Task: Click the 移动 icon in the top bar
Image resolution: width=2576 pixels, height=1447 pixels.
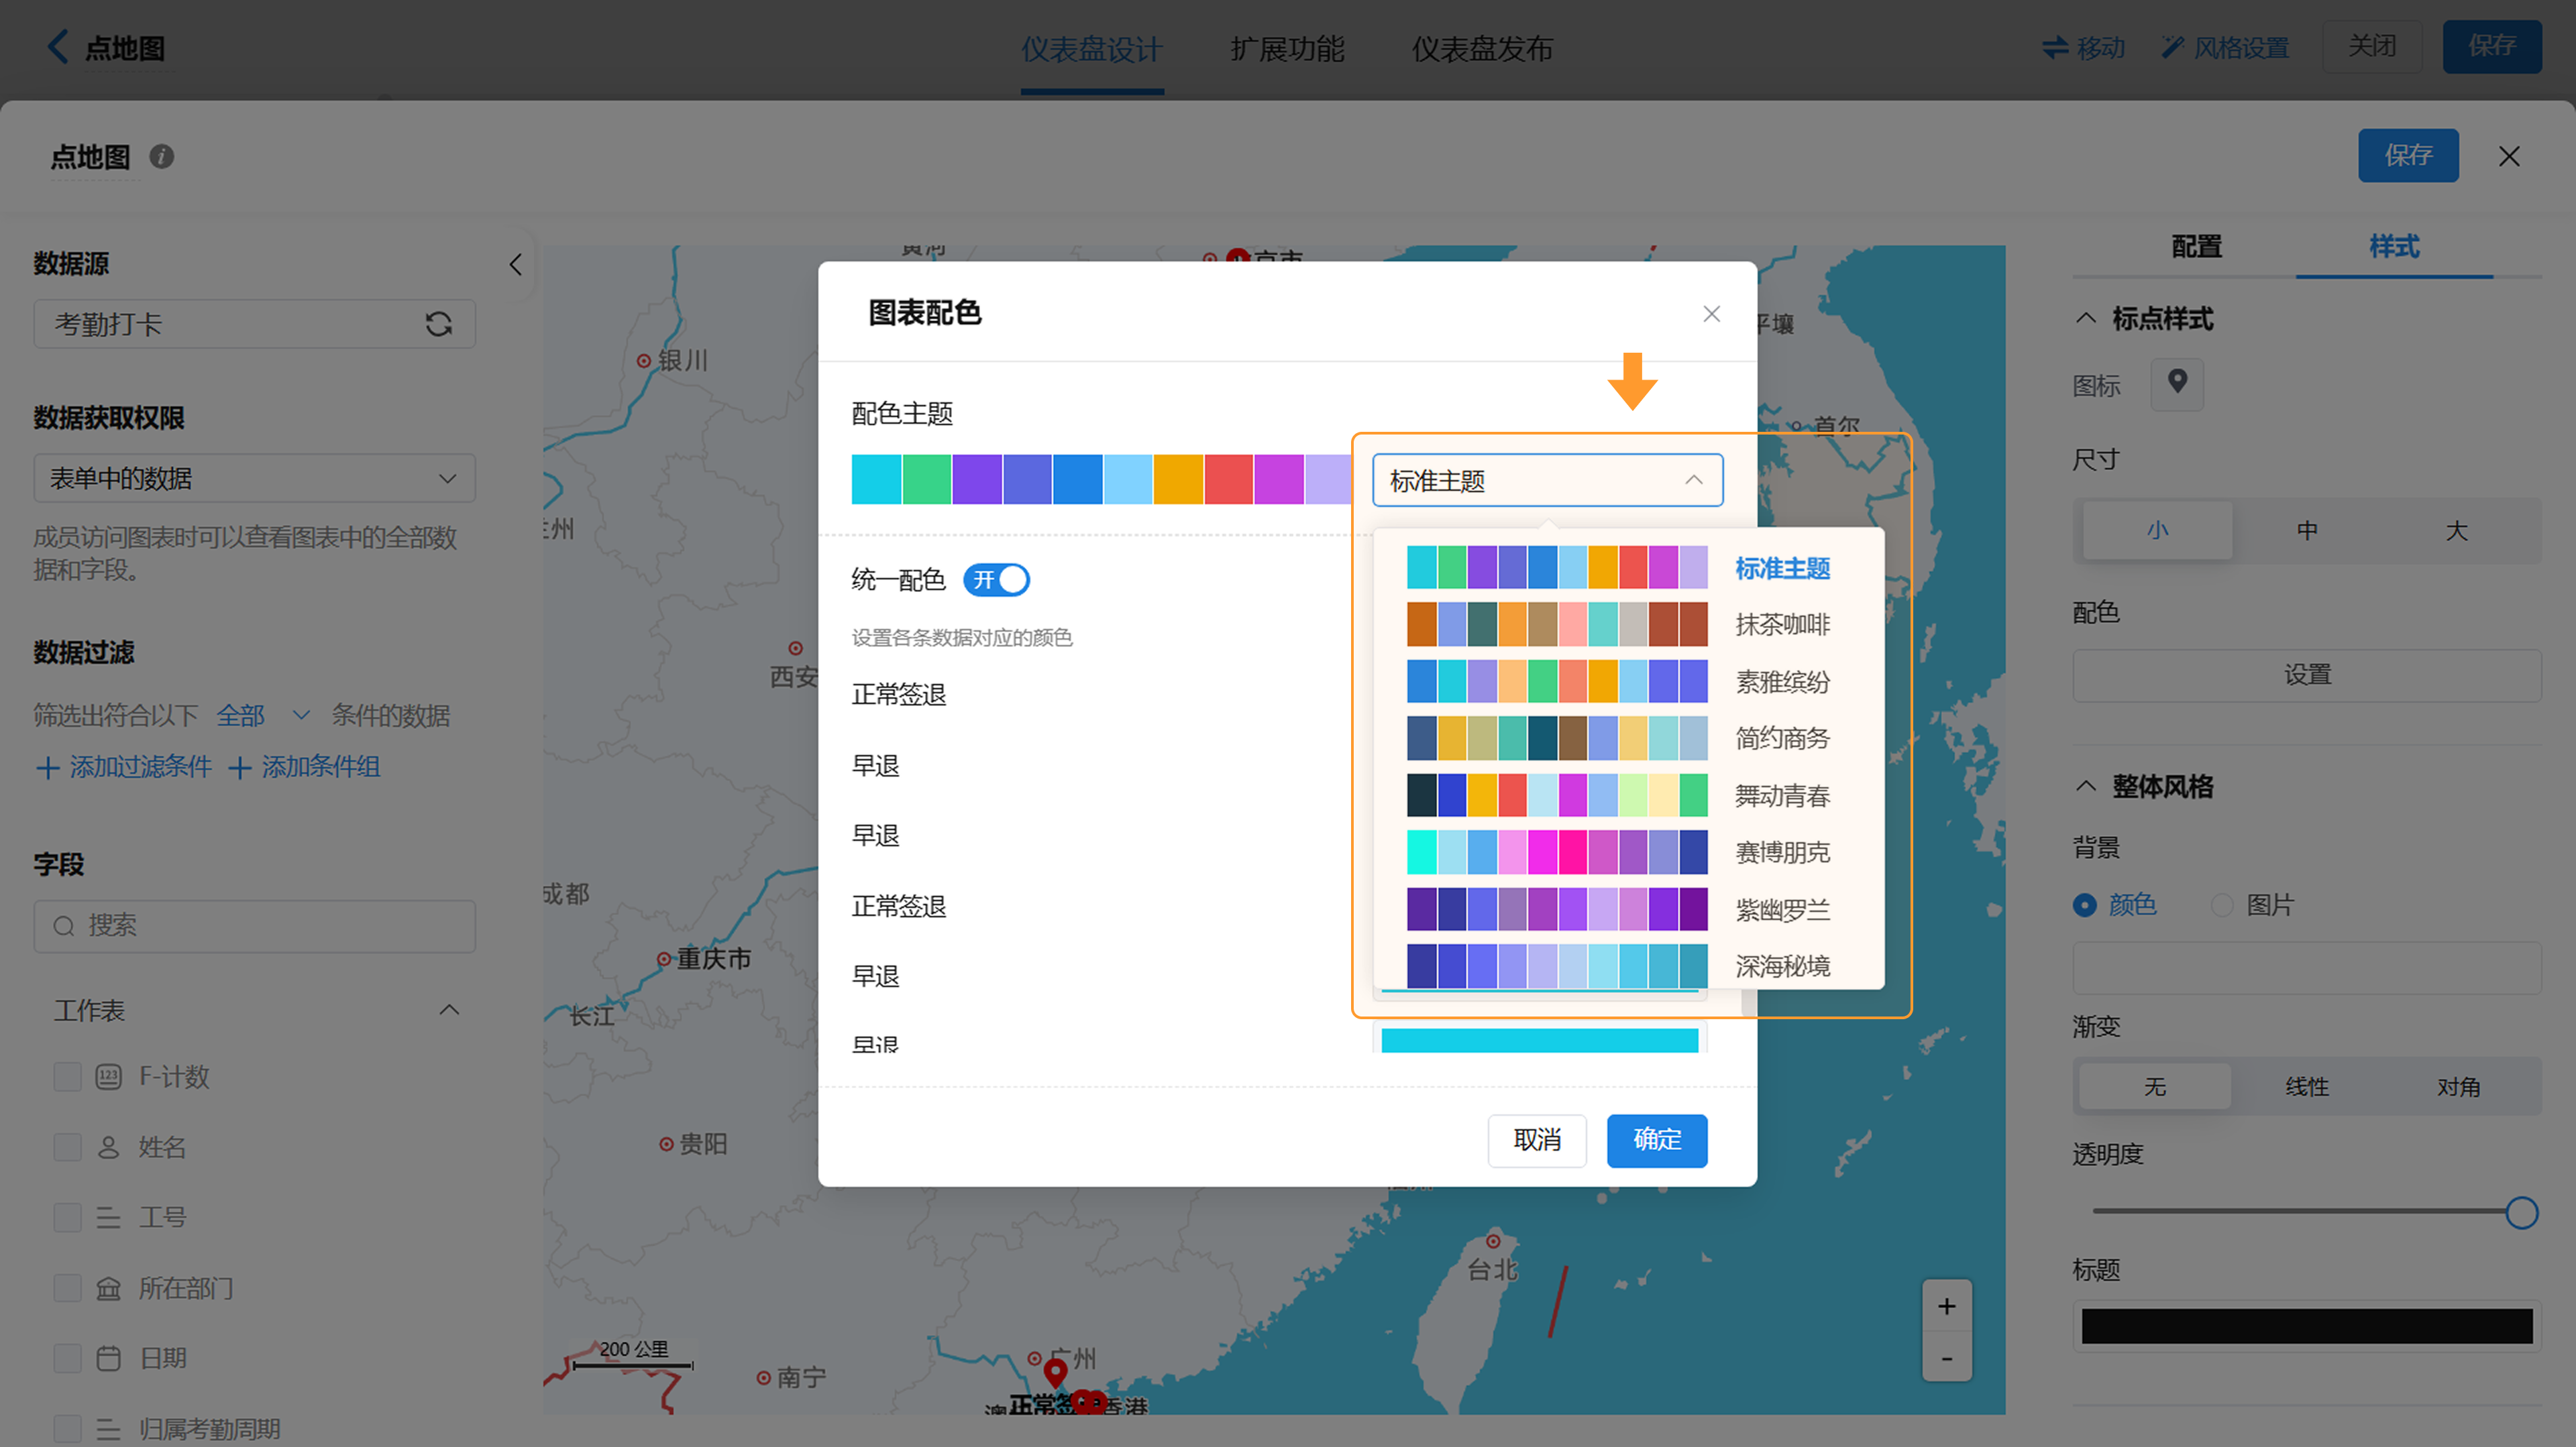Action: [2055, 47]
